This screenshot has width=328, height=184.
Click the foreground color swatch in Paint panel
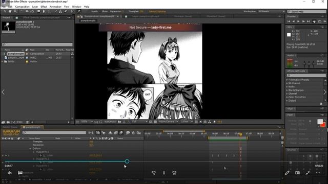click(320, 122)
